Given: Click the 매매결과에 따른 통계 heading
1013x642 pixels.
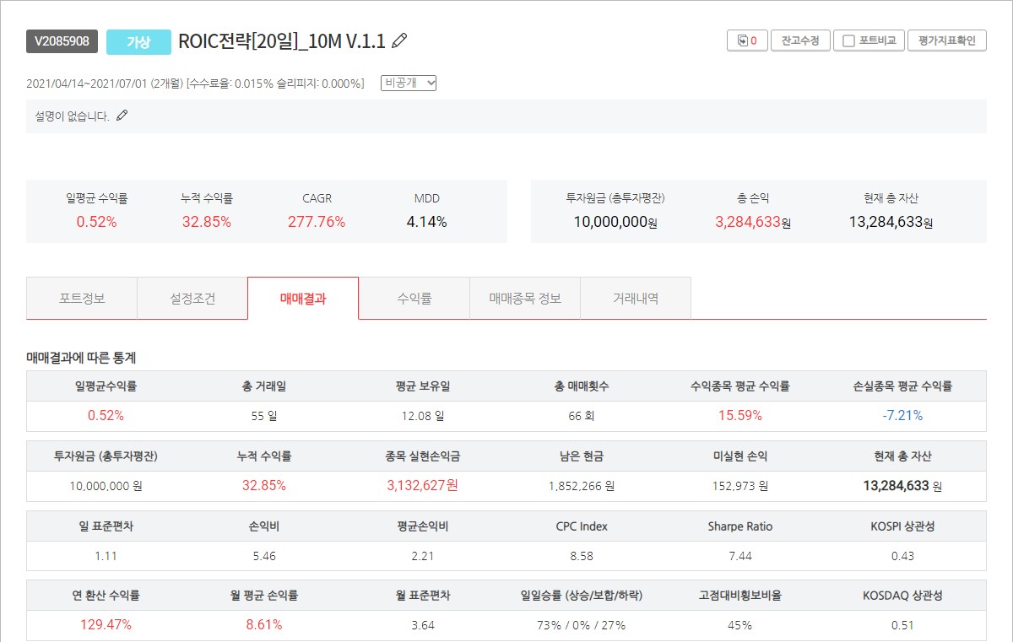Looking at the screenshot, I should tap(81, 358).
